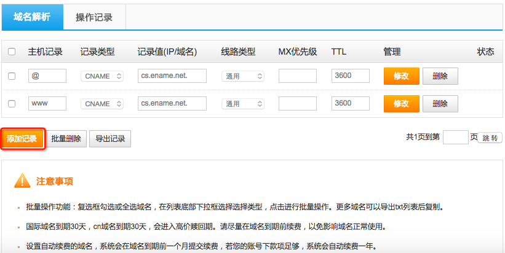Image resolution: width=505 pixels, height=253 pixels.
Task: Switch to the 域名解析 tab
Action: pyautogui.click(x=32, y=17)
